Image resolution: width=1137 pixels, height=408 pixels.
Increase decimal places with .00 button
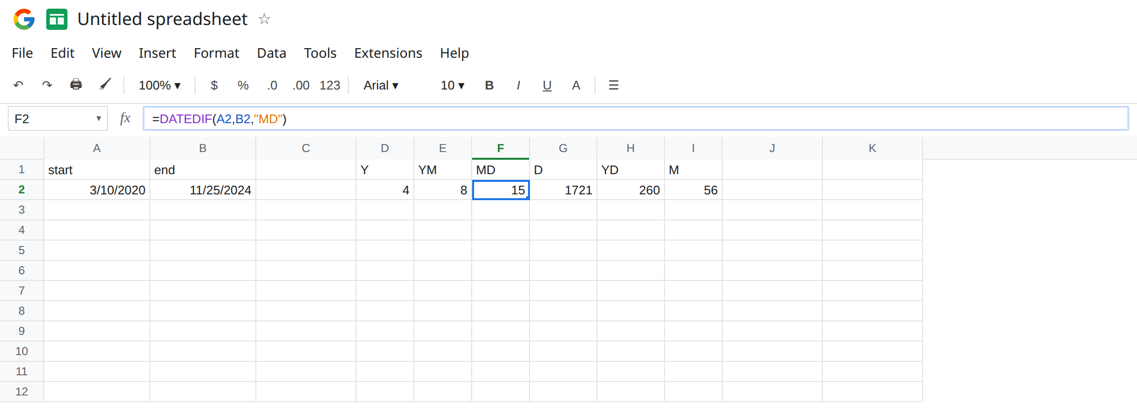point(301,85)
